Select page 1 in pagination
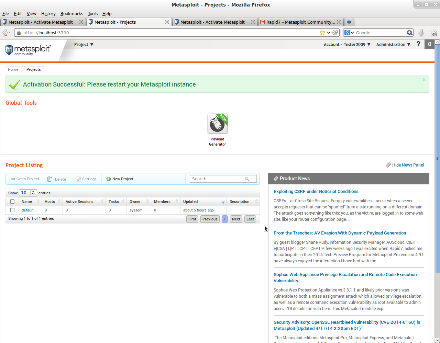Screen dimensions: 440x343 (225, 219)
